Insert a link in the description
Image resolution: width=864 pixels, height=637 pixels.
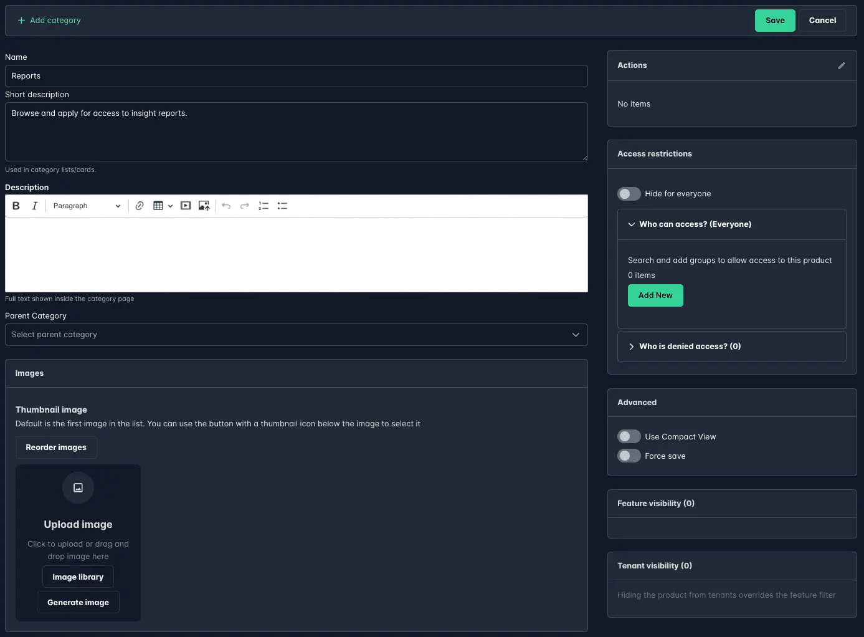[x=139, y=206]
